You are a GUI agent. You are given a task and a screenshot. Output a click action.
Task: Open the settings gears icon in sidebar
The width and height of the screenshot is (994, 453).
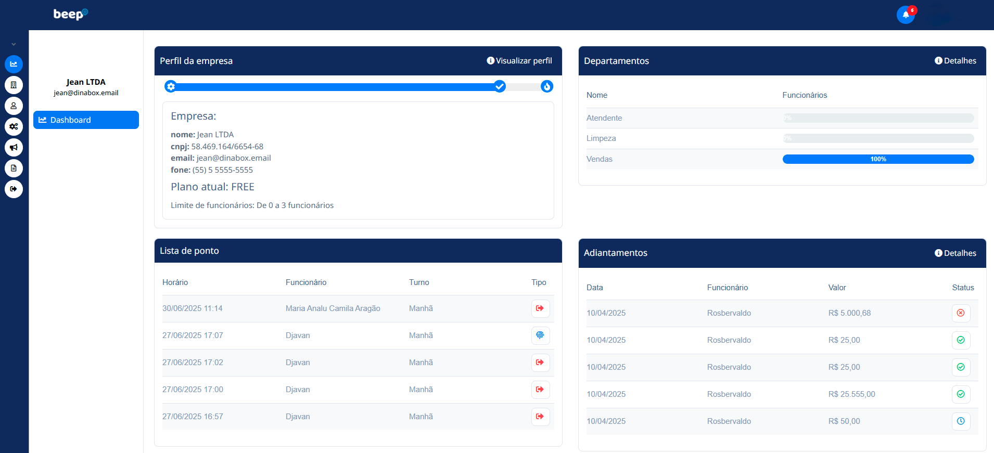pos(14,126)
